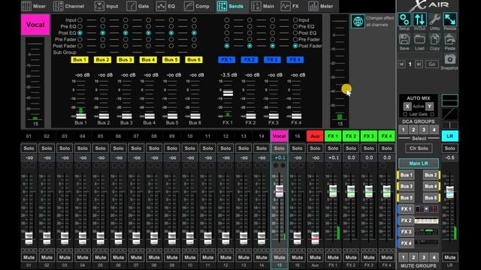Click the FX 1 send fader handle
Viewport: 481px width, 270px height.
228,93
